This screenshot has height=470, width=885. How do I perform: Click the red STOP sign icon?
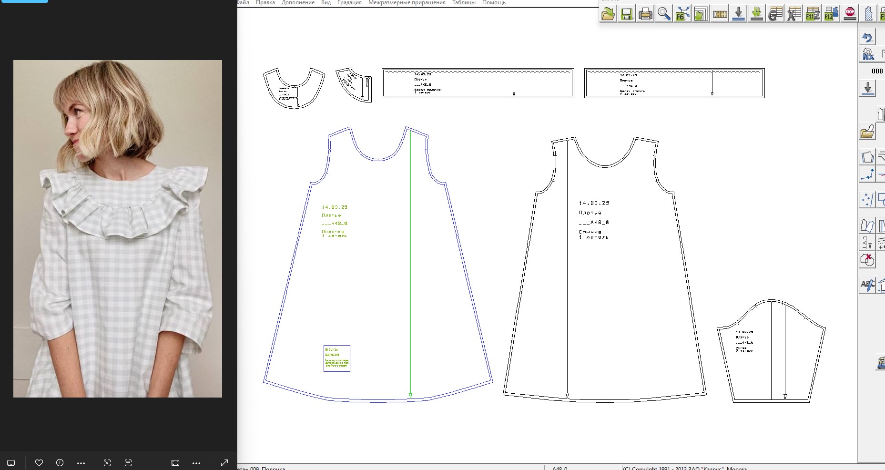coord(850,14)
